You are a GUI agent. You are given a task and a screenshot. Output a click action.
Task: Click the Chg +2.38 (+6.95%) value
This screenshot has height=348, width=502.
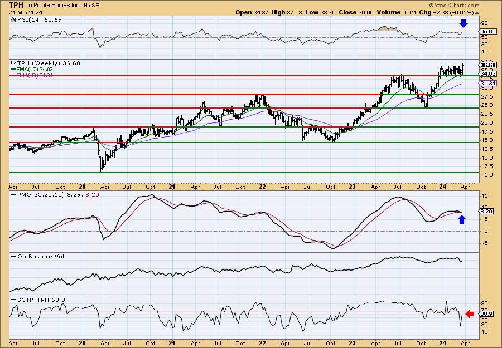(446, 12)
